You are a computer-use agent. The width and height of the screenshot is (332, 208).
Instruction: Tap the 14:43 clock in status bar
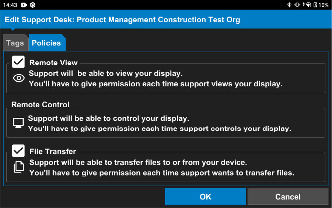tap(10, 5)
